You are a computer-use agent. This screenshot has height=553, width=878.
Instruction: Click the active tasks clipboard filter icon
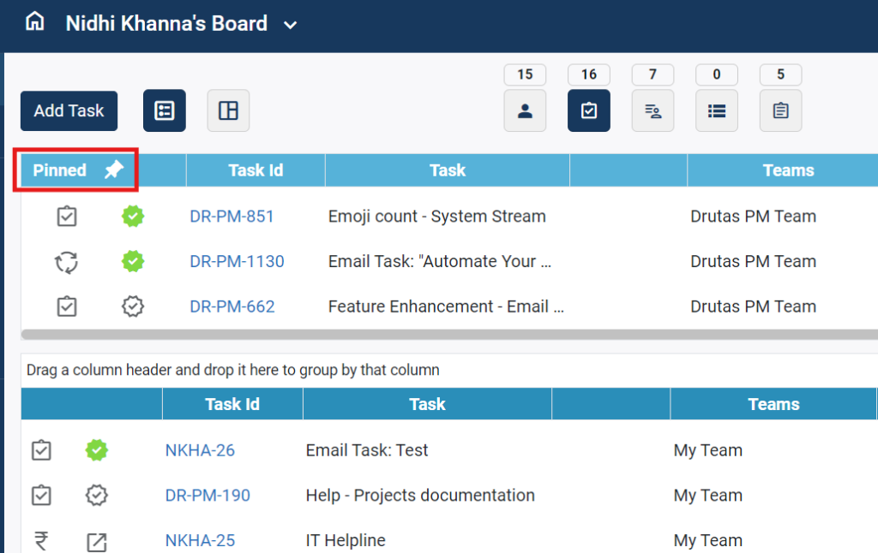coord(588,110)
